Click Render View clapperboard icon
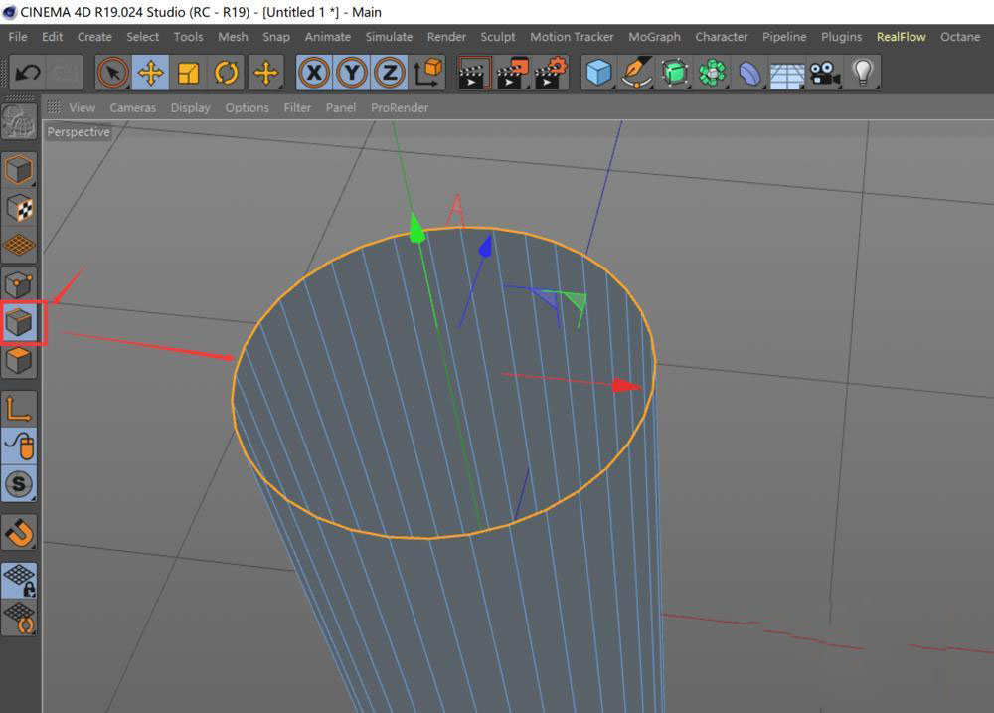Image resolution: width=994 pixels, height=713 pixels. [474, 73]
